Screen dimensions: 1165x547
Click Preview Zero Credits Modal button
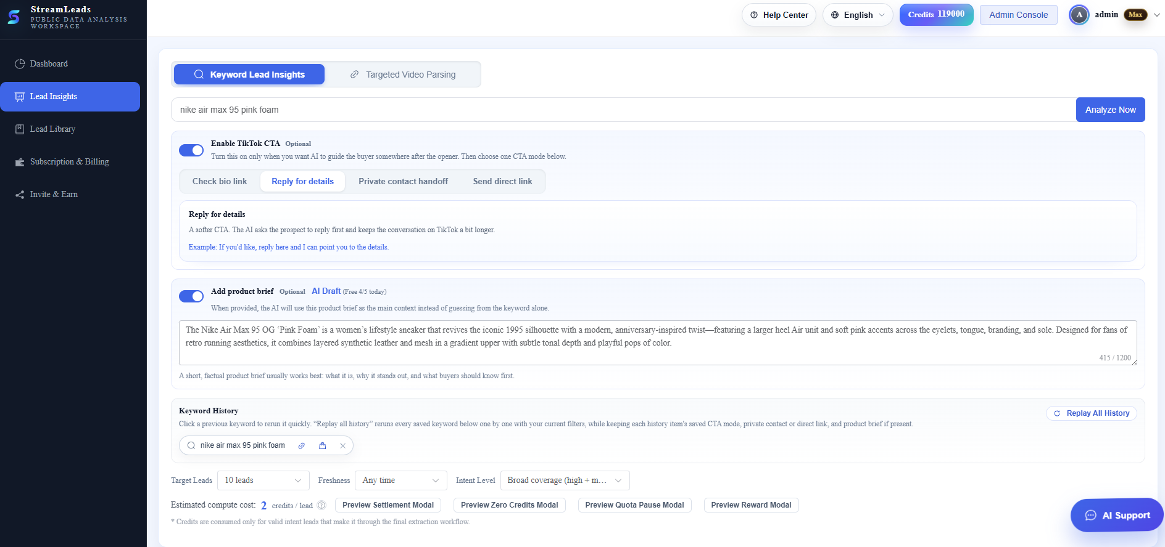[510, 505]
